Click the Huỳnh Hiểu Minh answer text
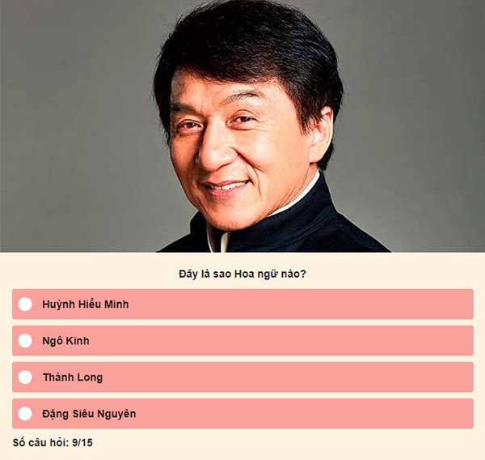 [x=86, y=305]
